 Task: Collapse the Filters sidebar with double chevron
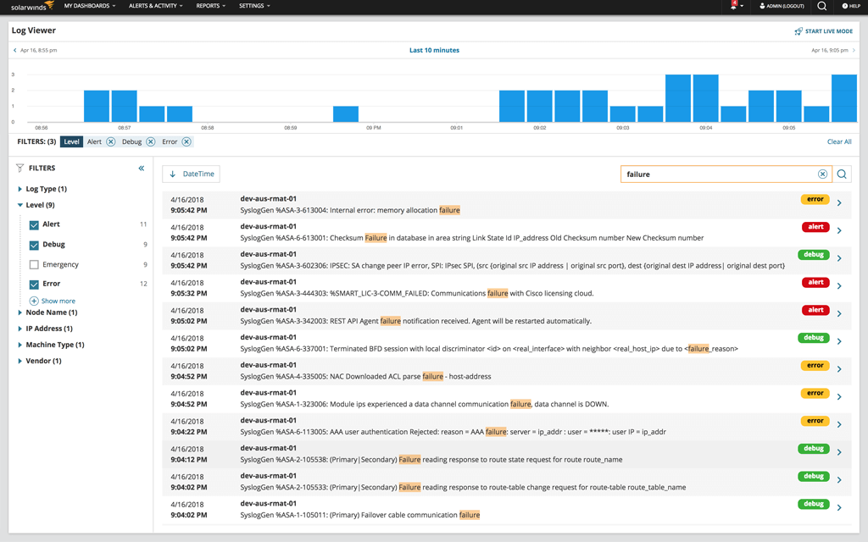142,168
